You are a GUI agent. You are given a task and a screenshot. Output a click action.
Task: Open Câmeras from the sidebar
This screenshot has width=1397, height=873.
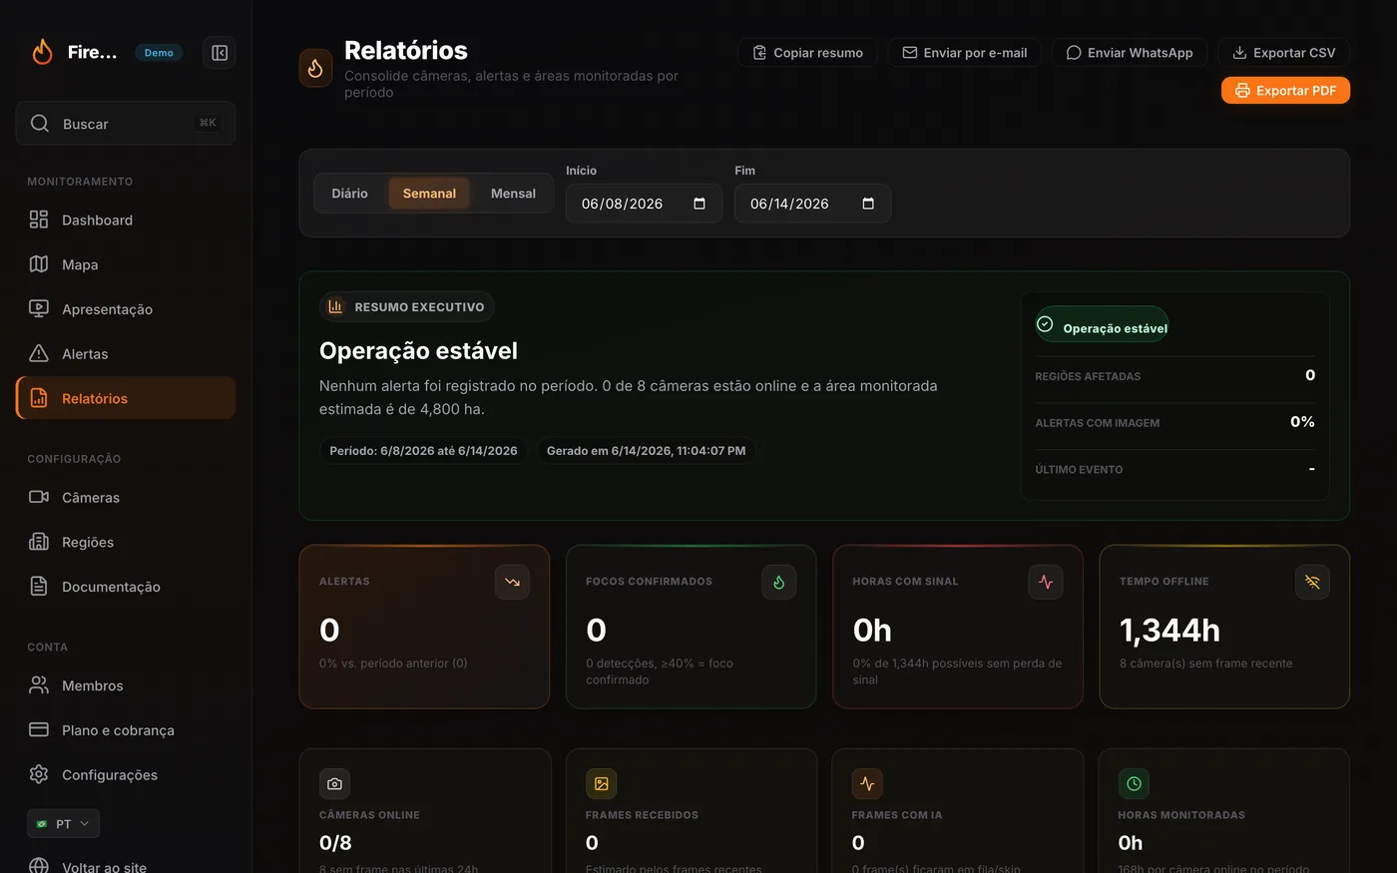coord(126,497)
